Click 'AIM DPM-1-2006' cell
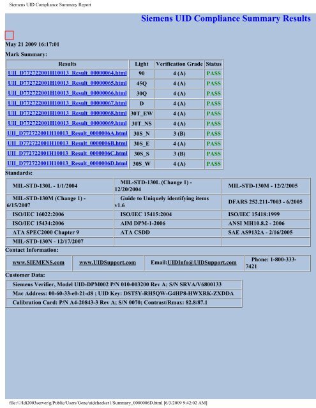Viewport: 316px width, 408px height. point(167,223)
